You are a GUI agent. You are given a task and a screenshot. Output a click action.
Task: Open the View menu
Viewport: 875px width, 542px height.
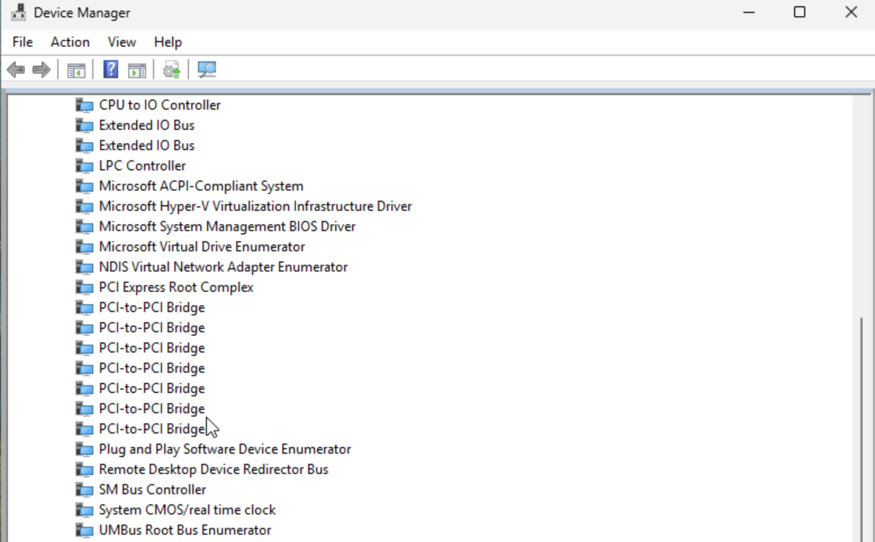click(x=121, y=42)
